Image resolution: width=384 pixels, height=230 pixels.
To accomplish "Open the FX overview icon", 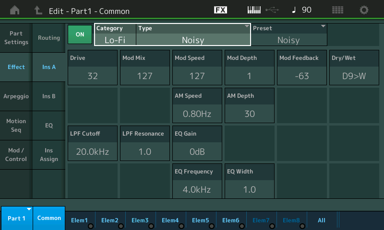I will [220, 10].
